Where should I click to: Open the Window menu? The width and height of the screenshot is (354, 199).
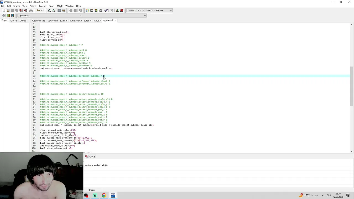(x=69, y=6)
